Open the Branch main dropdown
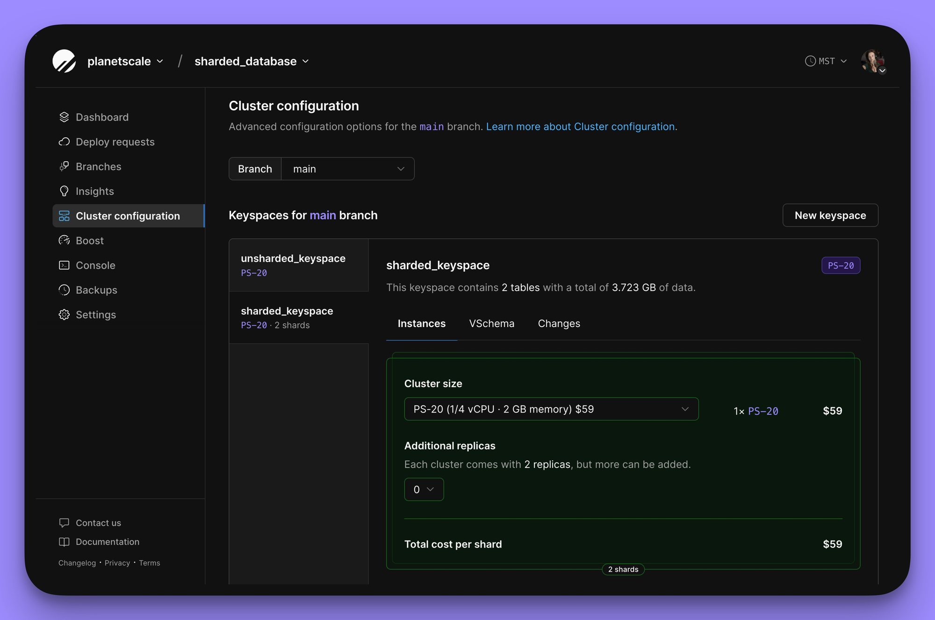 347,169
